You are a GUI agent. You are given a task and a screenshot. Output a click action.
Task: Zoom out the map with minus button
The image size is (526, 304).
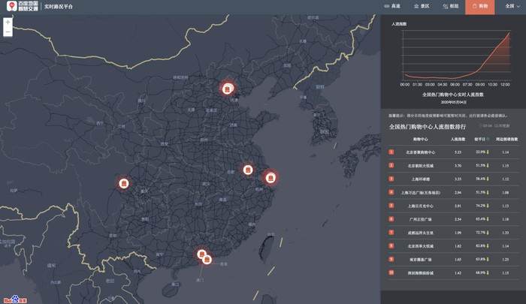(x=8, y=32)
